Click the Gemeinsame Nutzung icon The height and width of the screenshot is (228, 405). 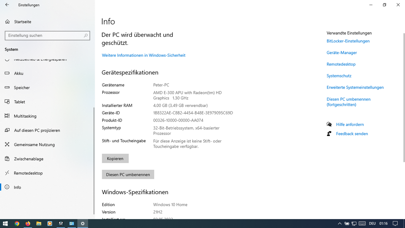click(x=7, y=144)
